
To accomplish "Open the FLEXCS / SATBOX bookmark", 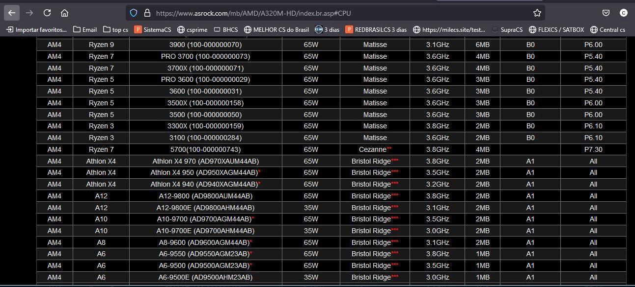I will [556, 29].
